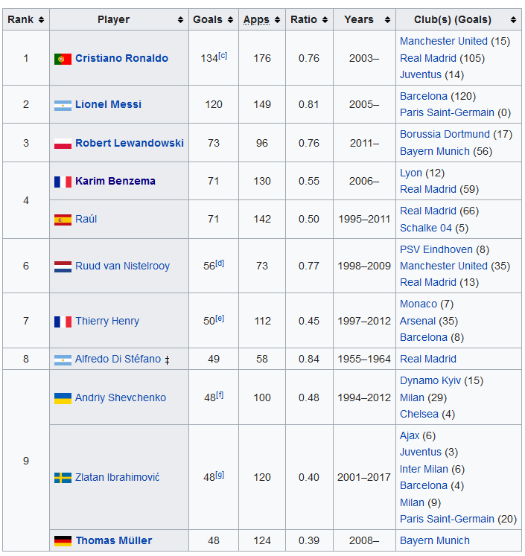Open Schalke 04 club link

coord(426,228)
